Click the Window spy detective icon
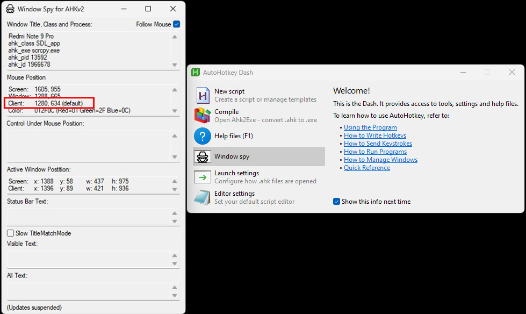The image size is (526, 314). tap(202, 156)
